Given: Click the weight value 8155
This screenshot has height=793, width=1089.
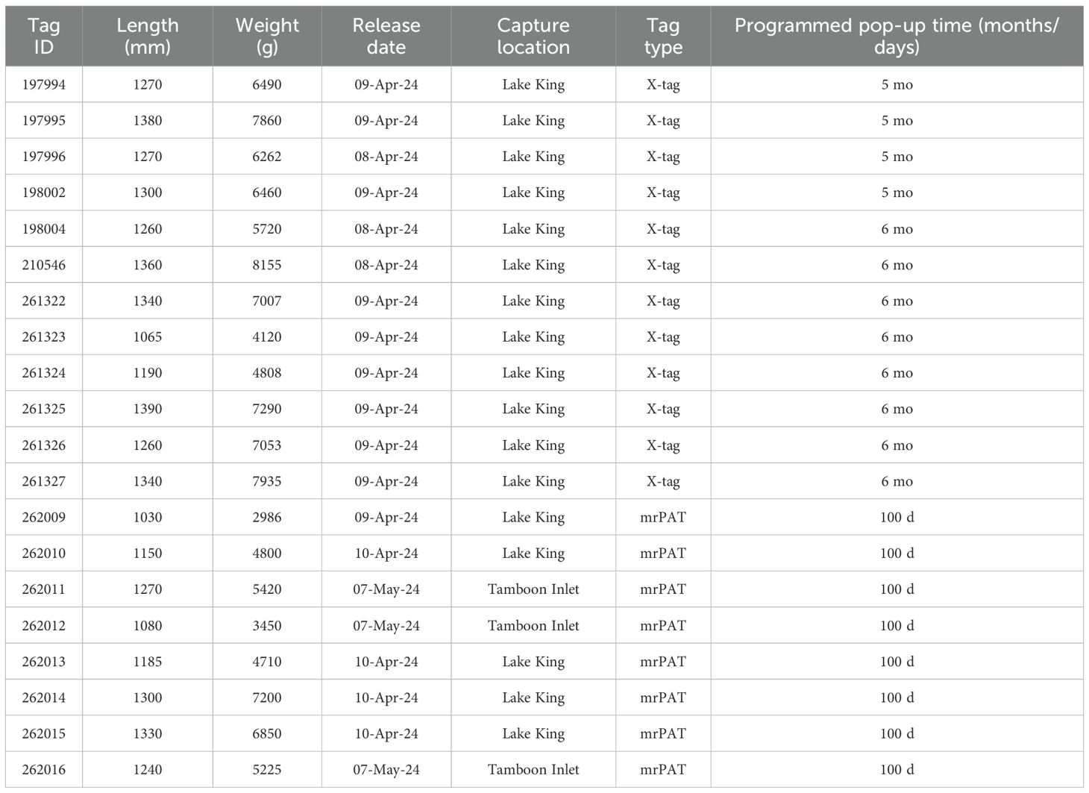Looking at the screenshot, I should coord(267,266).
